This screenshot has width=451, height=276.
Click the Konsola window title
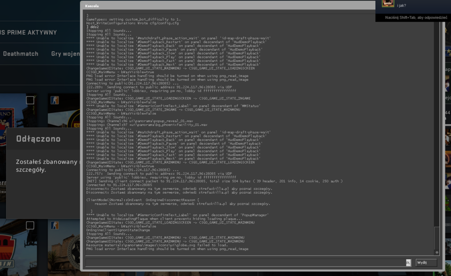click(92, 6)
